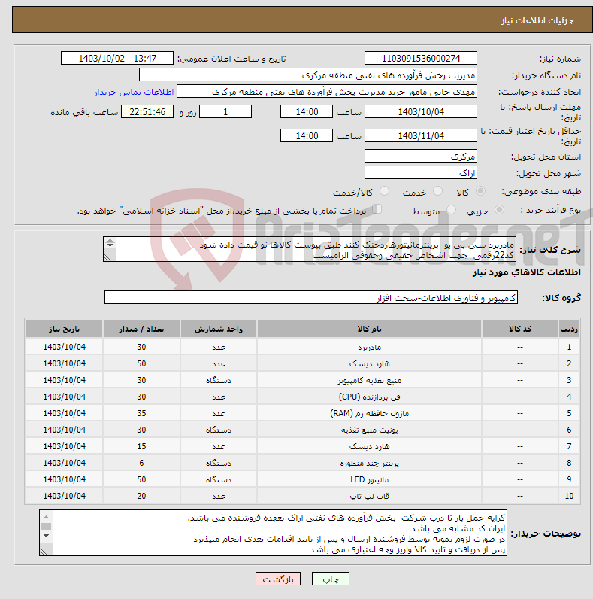Click فن پردازنده (CPU) item name
The height and width of the screenshot is (599, 593).
369,397
